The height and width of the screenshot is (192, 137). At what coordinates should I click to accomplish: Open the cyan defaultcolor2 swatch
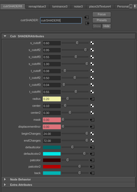[52, 154]
